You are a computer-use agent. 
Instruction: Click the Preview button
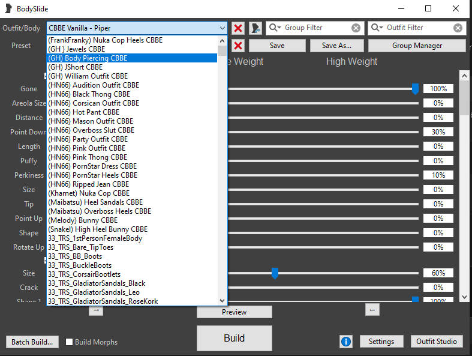(x=234, y=312)
